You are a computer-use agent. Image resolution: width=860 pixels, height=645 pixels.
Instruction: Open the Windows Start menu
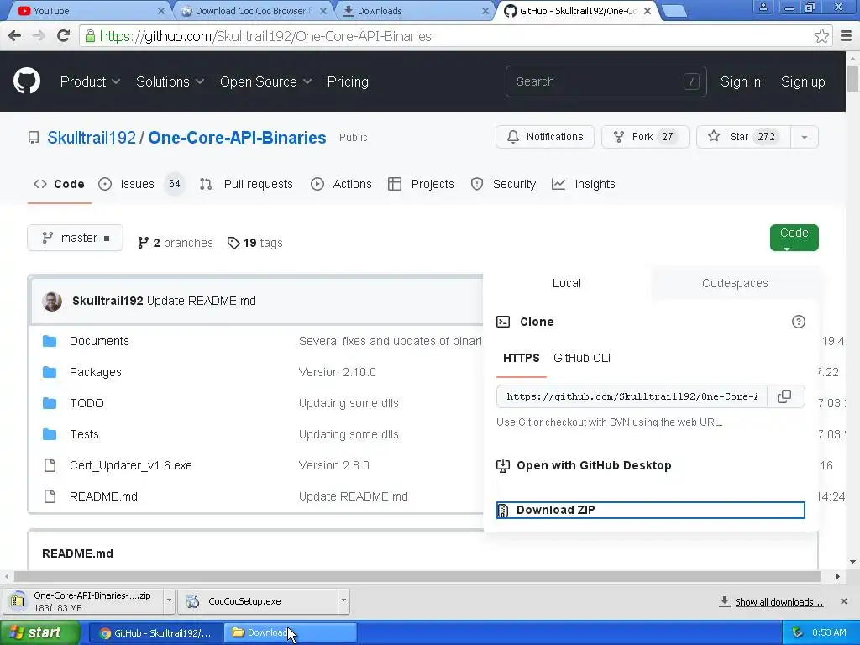pos(39,633)
